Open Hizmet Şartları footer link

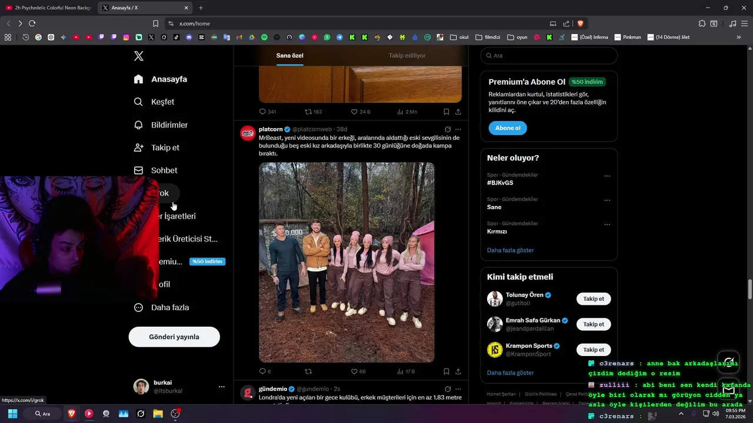coord(501,394)
